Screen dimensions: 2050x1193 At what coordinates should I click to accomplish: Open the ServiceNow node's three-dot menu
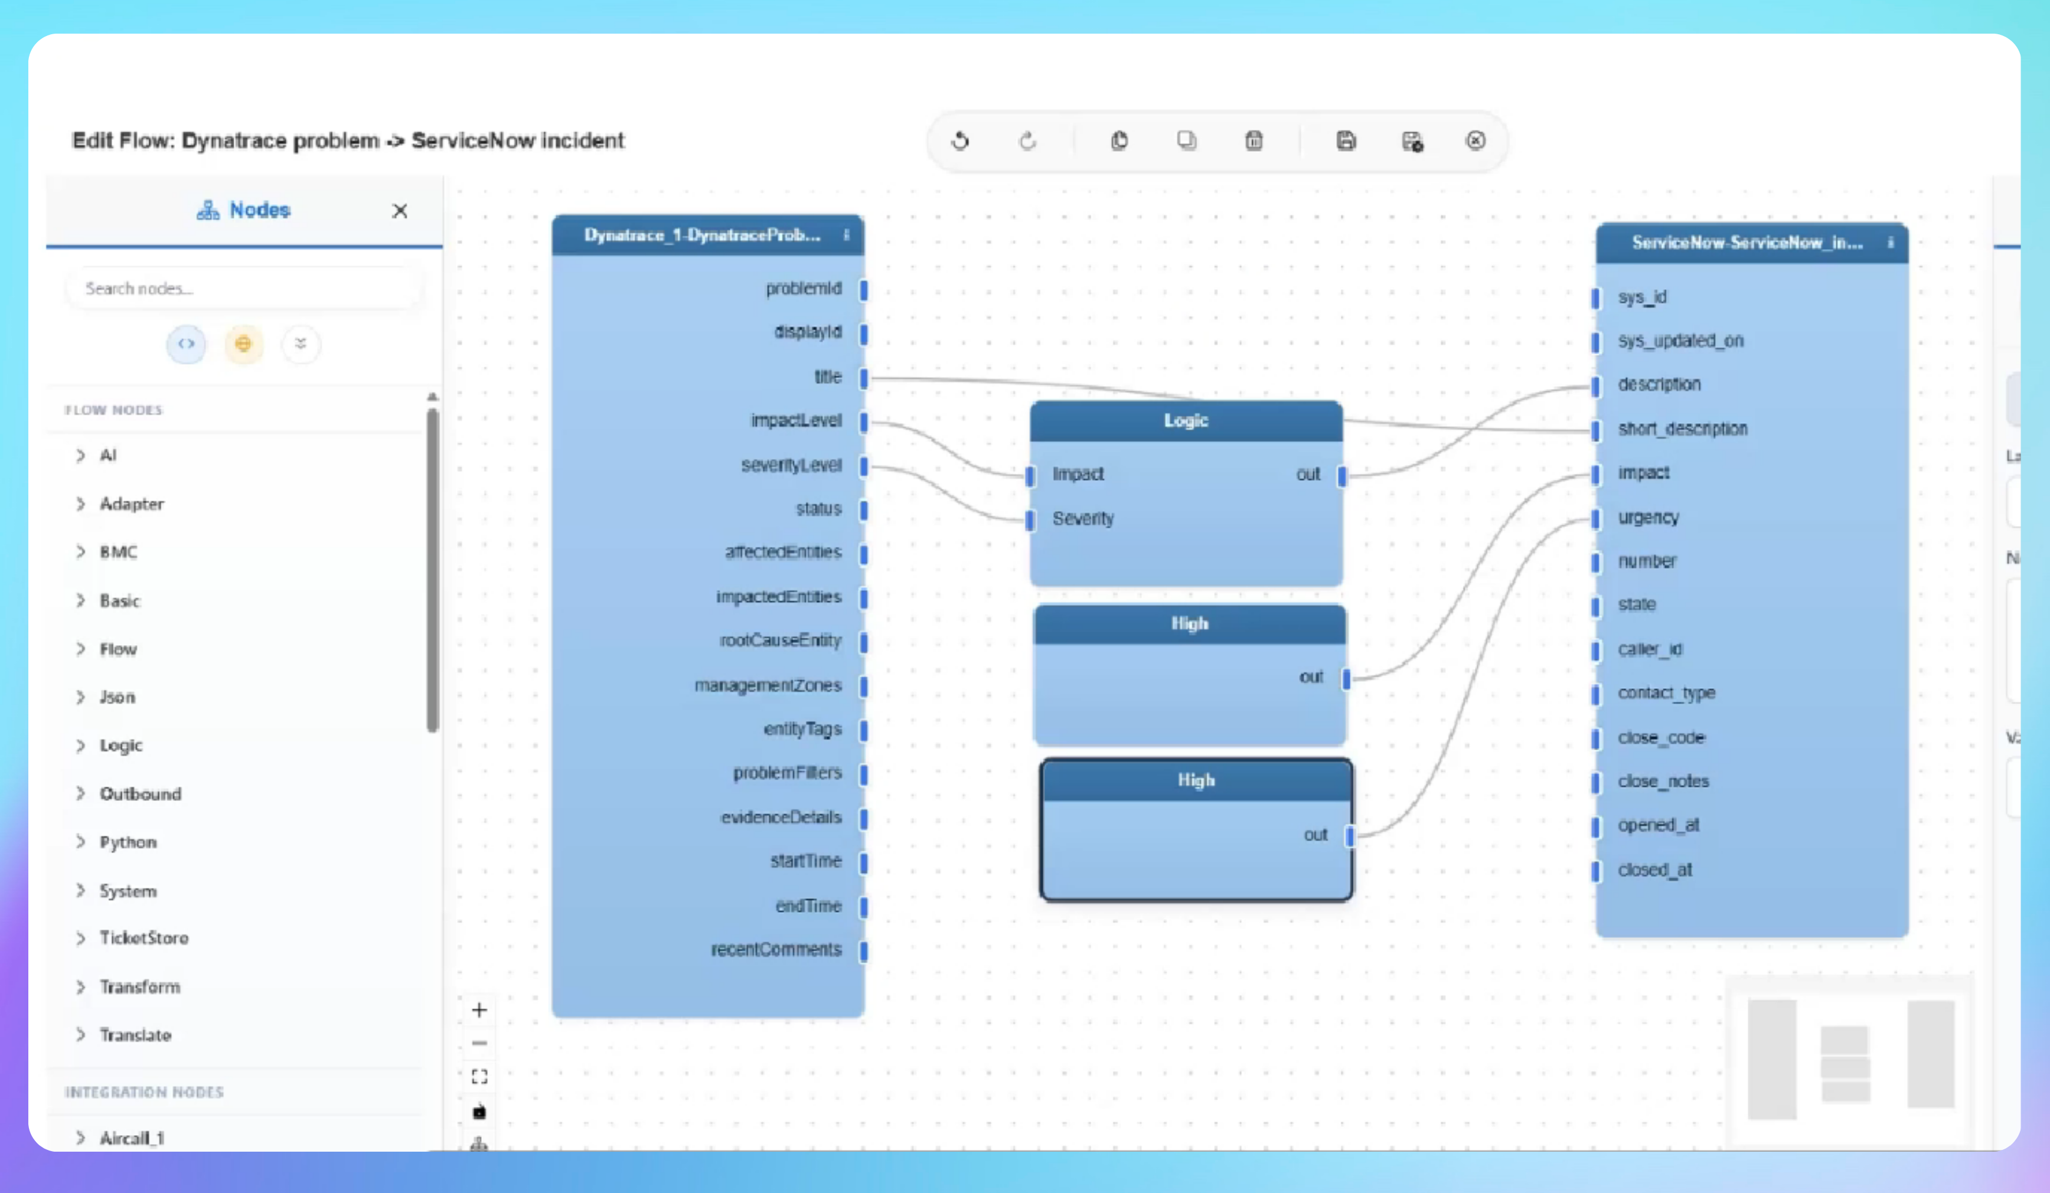click(x=1890, y=243)
